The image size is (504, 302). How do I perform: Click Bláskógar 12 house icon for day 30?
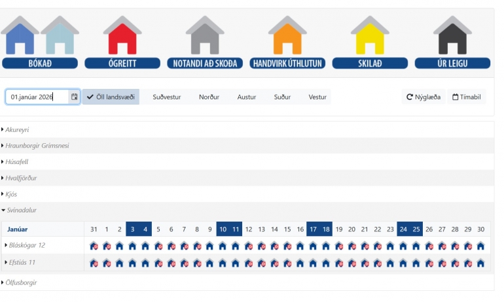[481, 246]
